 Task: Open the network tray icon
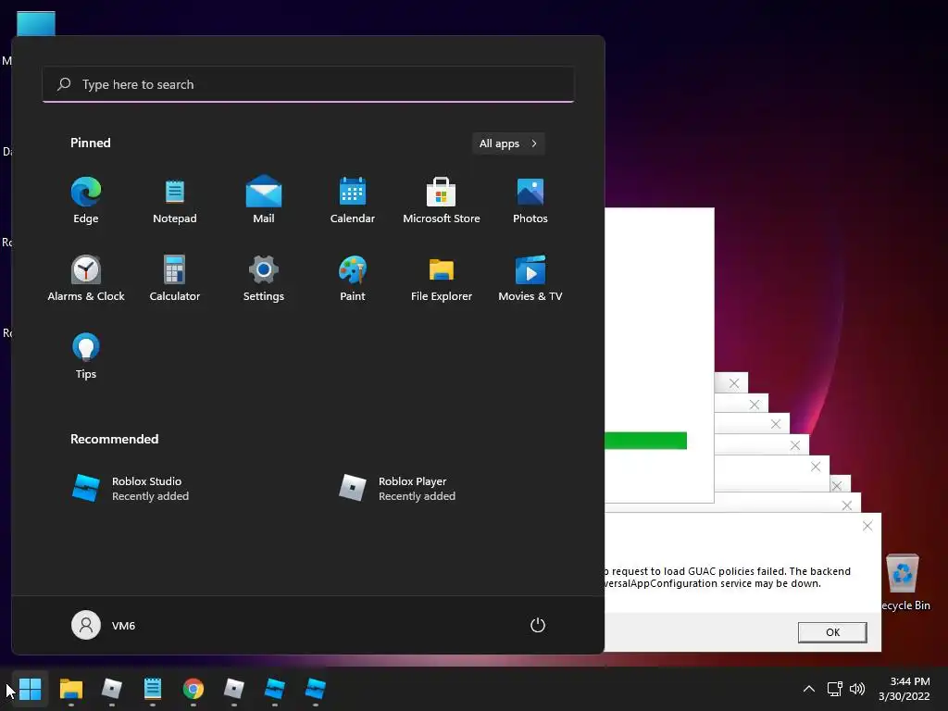[x=835, y=689]
